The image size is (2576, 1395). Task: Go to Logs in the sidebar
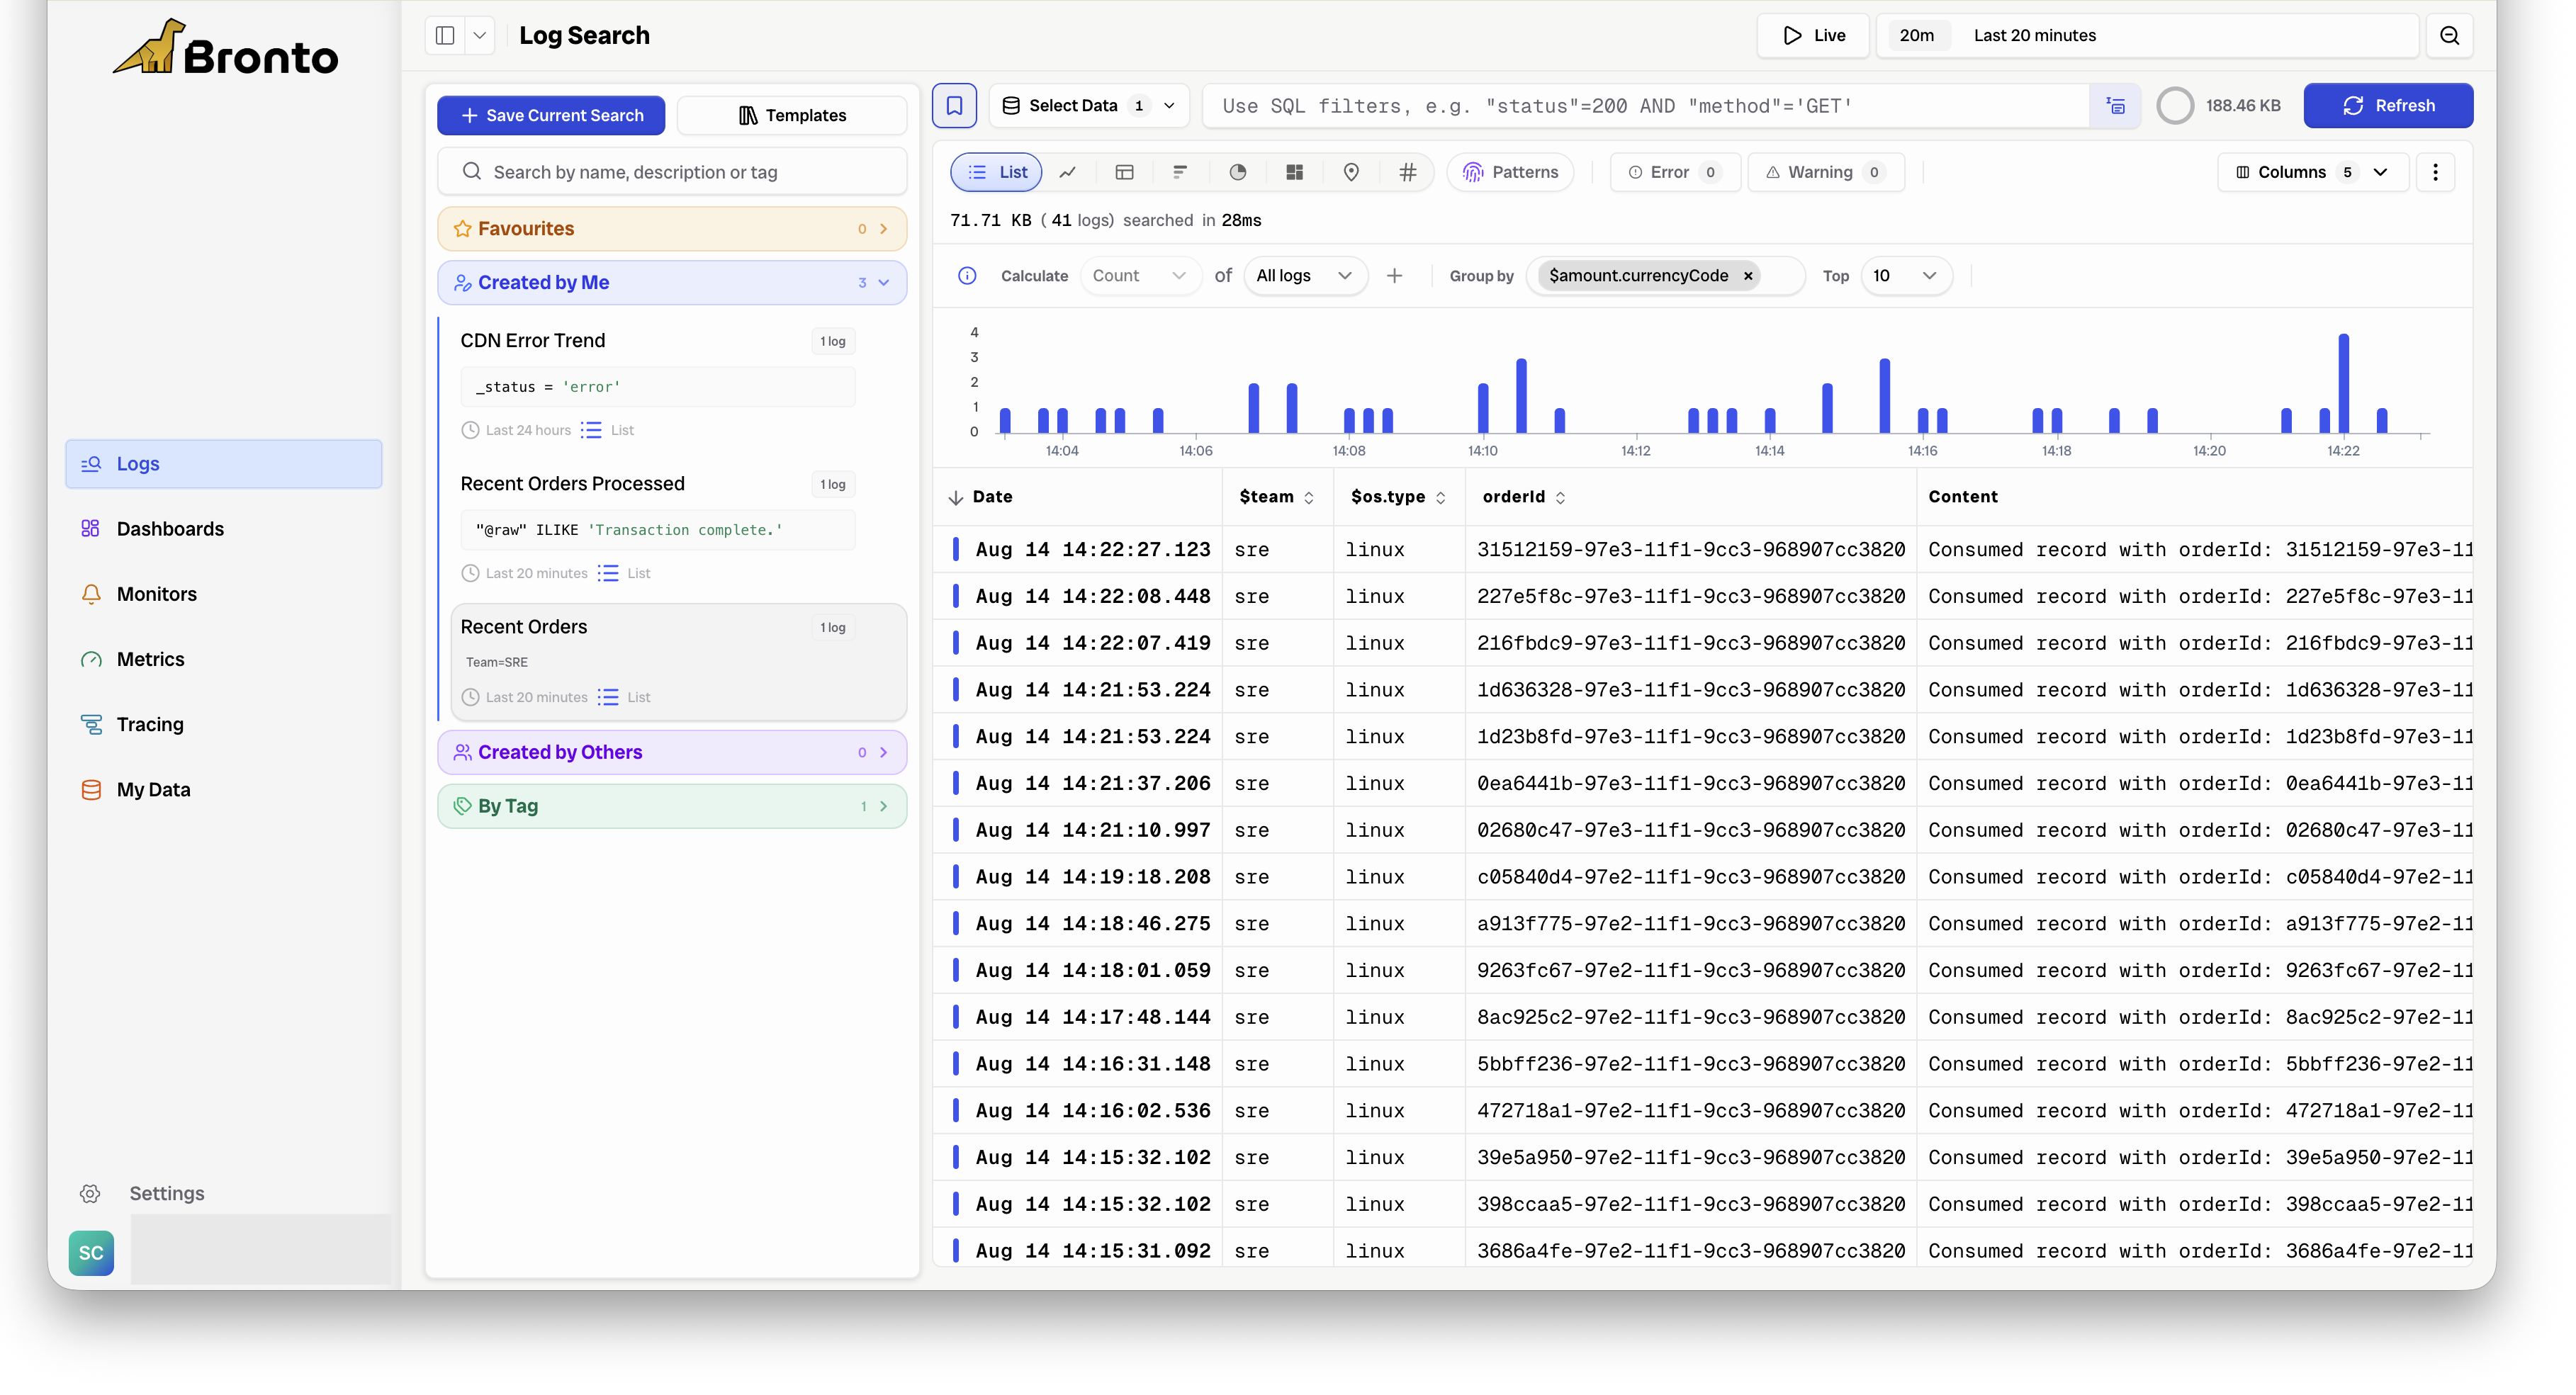point(223,464)
